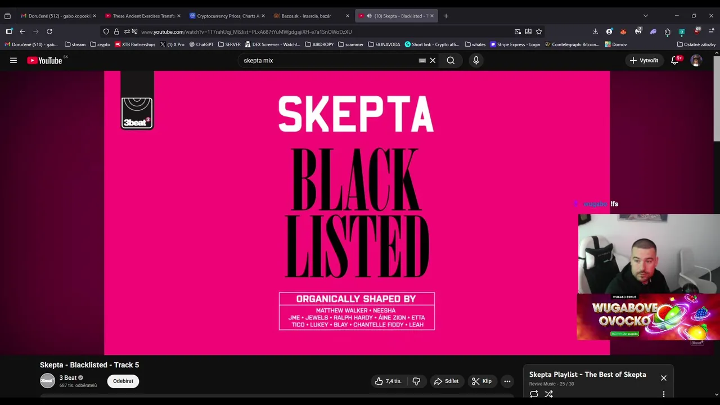Click the Klip clip button
720x405 pixels.
point(482,381)
